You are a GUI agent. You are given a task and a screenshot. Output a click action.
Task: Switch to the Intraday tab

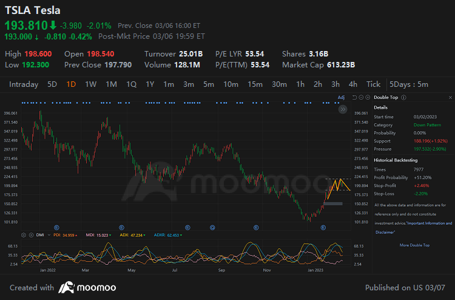coord(24,84)
